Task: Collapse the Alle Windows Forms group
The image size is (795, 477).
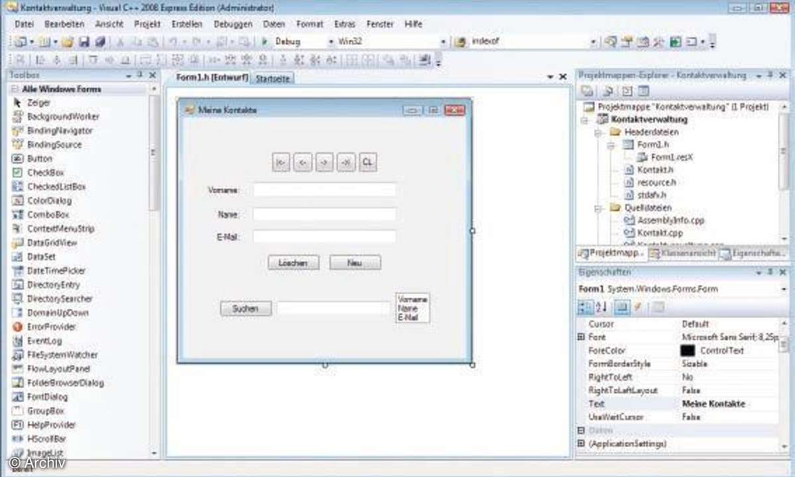Action: click(15, 89)
